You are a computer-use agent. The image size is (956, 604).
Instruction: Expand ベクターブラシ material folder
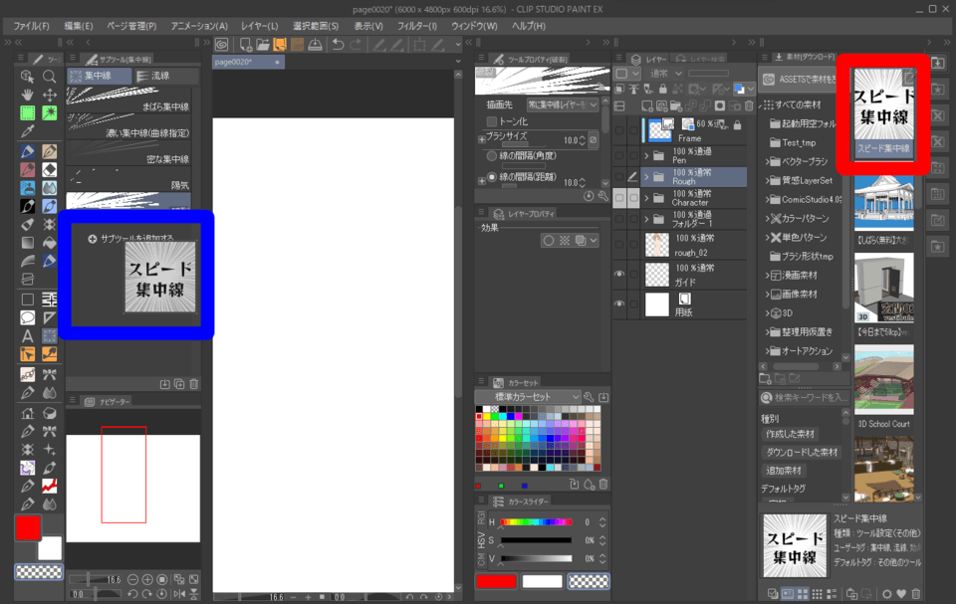[767, 161]
